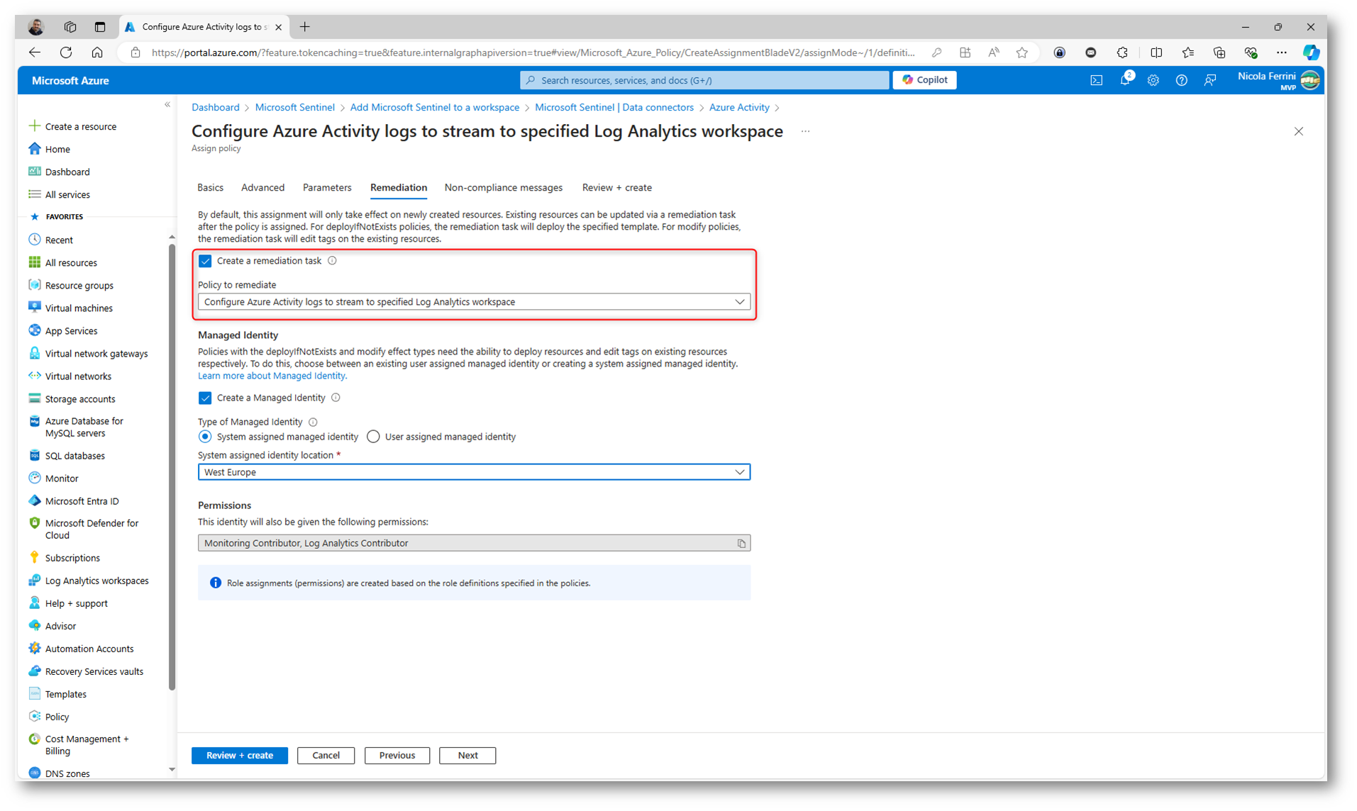Select the Remediation tab

point(399,188)
